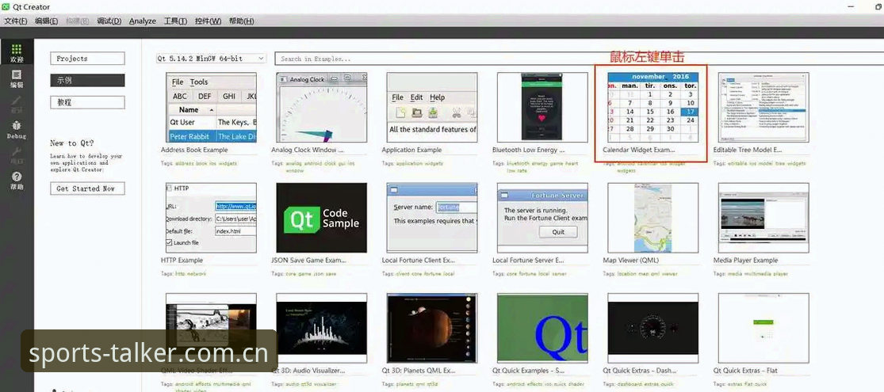Open the 编辑(E) menu
The width and height of the screenshot is (884, 392).
[46, 21]
